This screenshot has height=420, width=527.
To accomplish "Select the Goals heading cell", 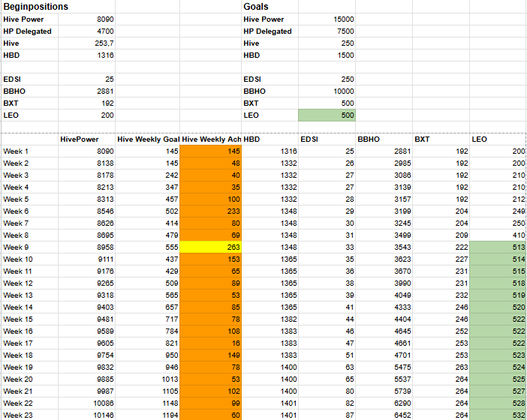I will pyautogui.click(x=270, y=7).
